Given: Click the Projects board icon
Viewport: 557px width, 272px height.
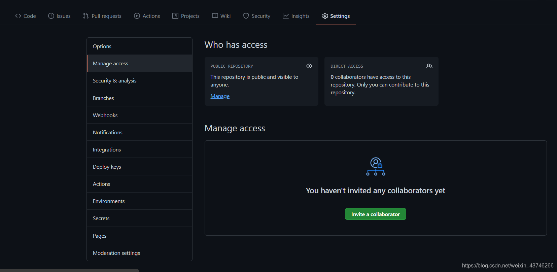Looking at the screenshot, I should (x=175, y=16).
